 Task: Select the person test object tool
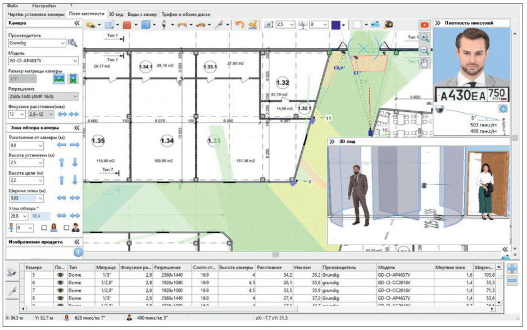[164, 25]
